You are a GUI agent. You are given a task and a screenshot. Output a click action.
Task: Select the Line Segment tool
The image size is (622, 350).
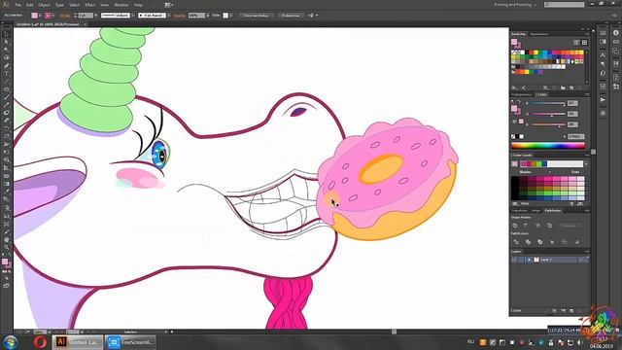tap(7, 82)
